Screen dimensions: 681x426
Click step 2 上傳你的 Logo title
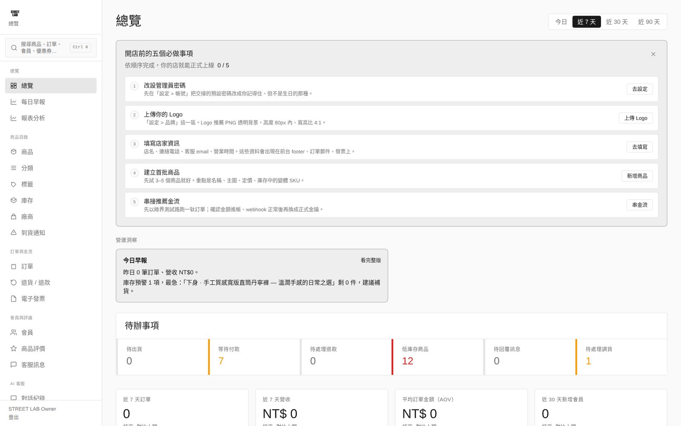point(163,115)
